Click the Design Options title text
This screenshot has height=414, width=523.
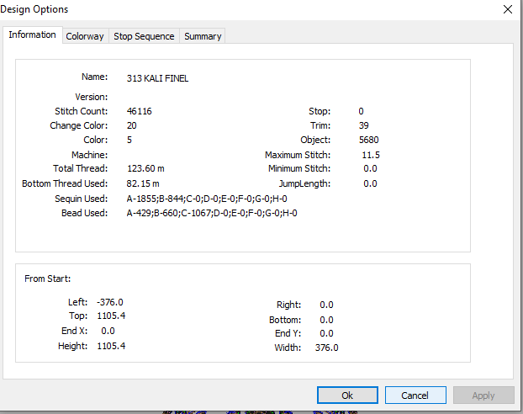click(x=34, y=9)
